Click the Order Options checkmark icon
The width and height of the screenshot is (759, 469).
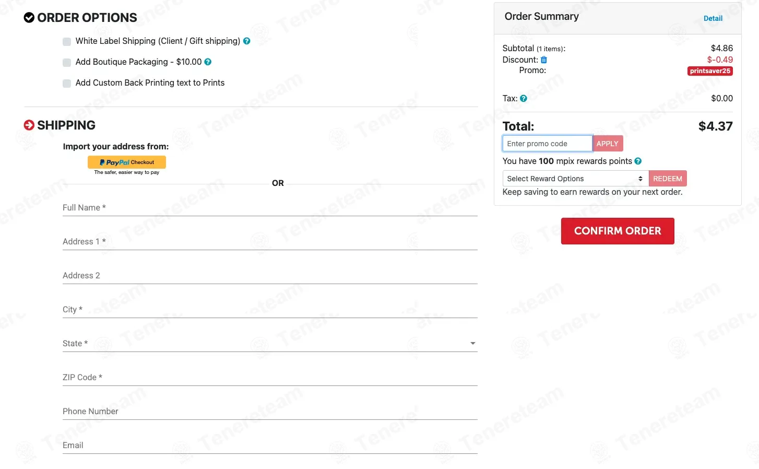(29, 18)
